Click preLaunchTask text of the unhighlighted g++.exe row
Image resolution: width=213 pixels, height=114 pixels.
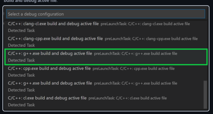tap(135, 83)
